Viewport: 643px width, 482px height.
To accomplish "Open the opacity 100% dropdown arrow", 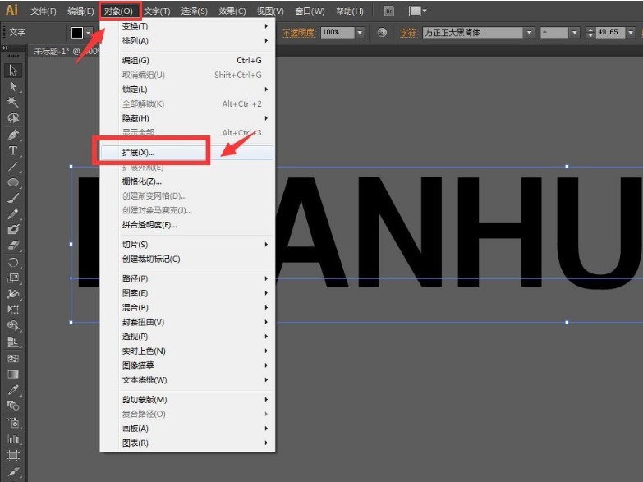I will point(360,32).
